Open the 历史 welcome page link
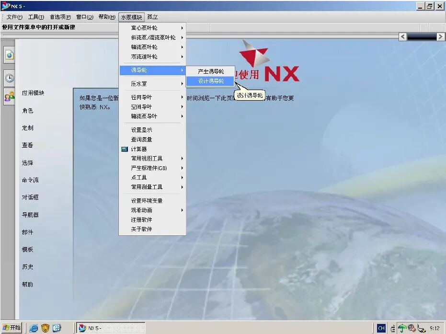The width and height of the screenshot is (446, 334). point(28,267)
